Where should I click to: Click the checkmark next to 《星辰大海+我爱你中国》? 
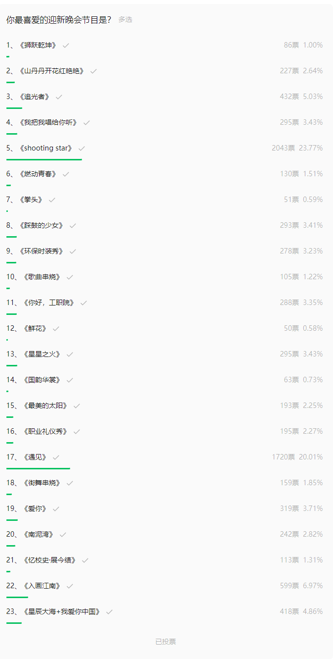[110, 612]
